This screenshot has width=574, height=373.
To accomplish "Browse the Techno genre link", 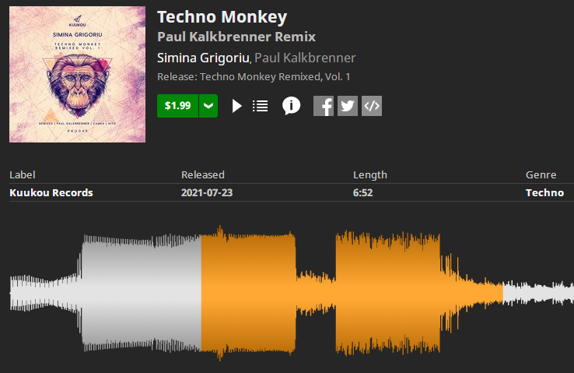I will point(544,192).
